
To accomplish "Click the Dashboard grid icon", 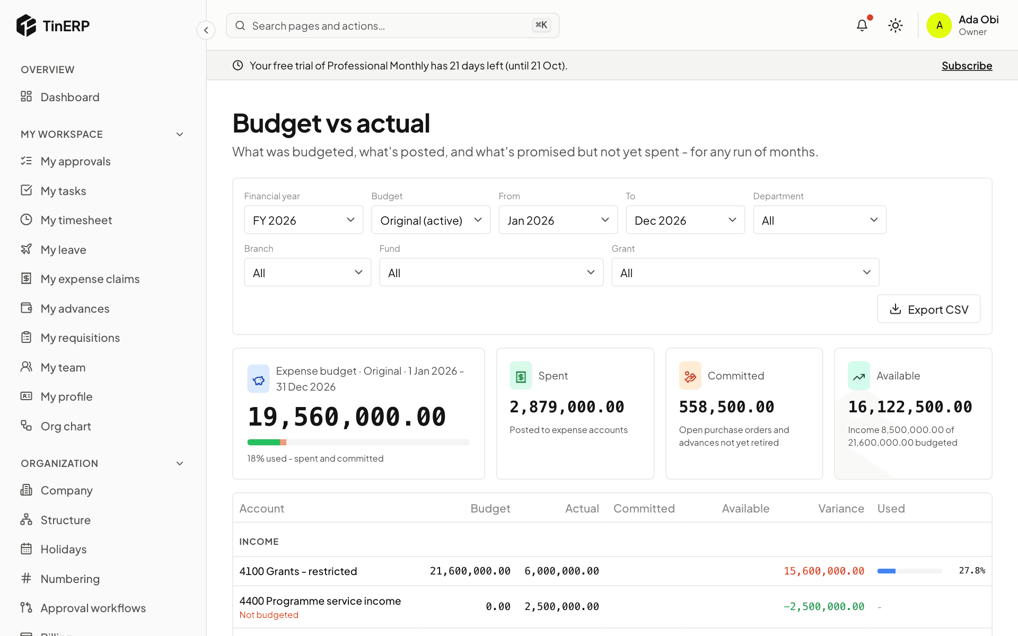I will 26,96.
